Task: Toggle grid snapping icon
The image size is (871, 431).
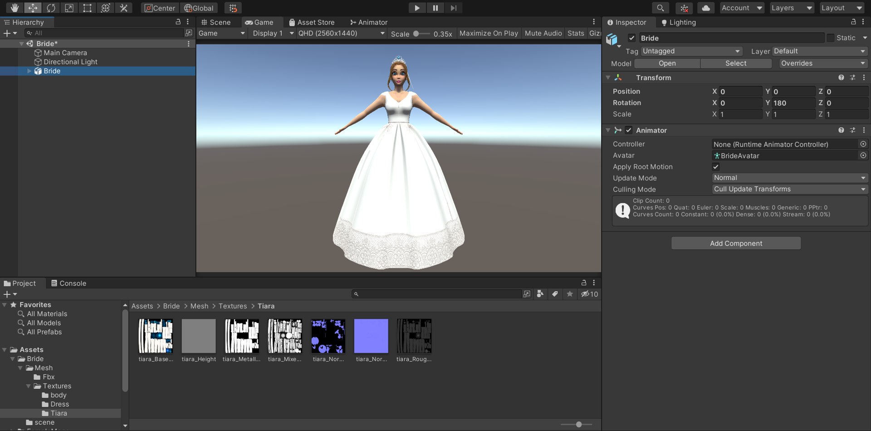Action: (x=233, y=8)
